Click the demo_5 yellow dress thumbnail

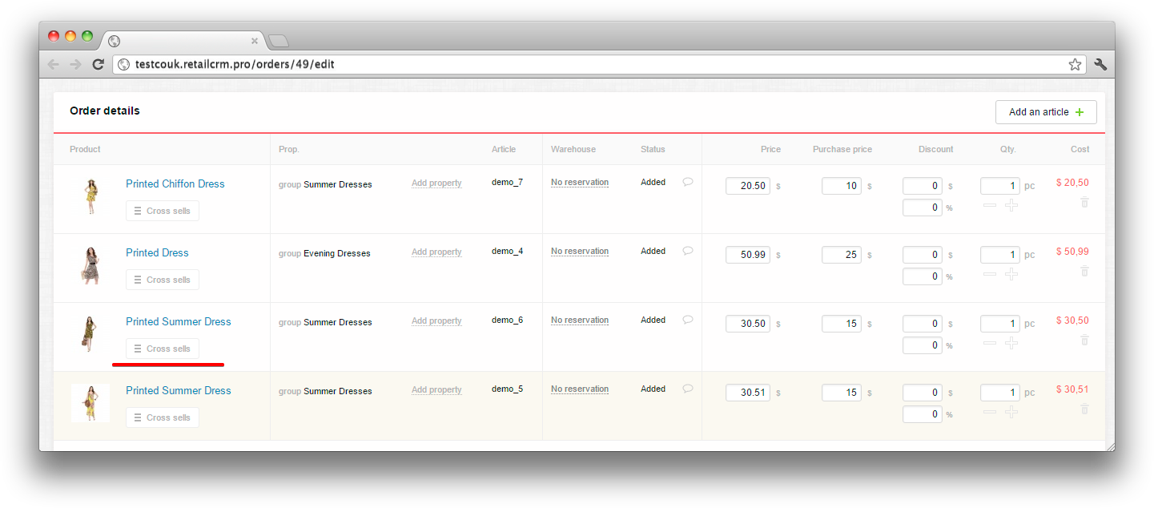tap(90, 403)
